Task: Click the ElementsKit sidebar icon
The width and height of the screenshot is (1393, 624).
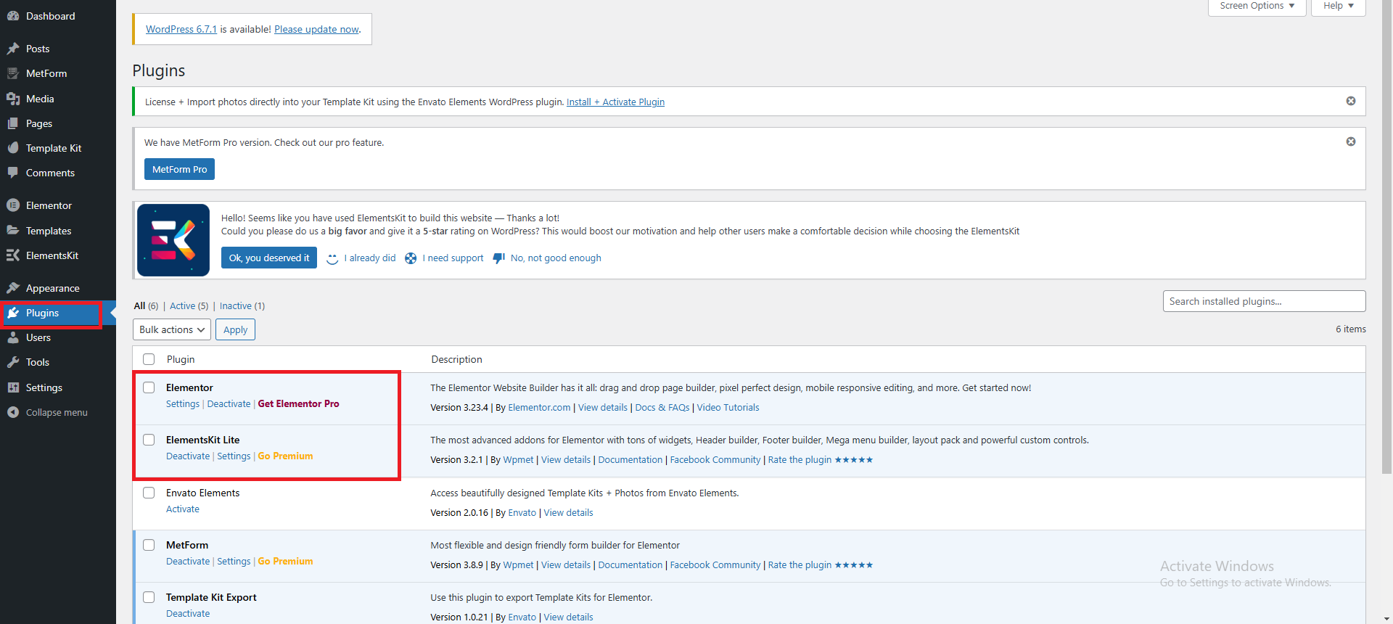Action: 13,255
